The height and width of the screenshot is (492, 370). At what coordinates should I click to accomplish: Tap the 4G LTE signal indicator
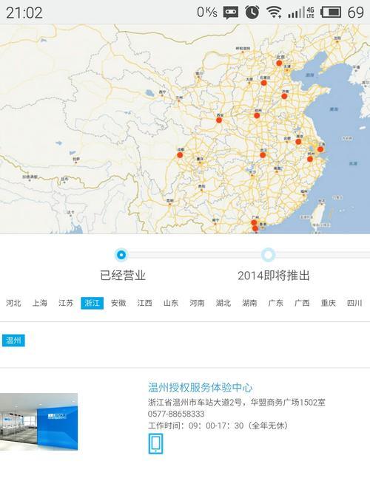coord(301,13)
